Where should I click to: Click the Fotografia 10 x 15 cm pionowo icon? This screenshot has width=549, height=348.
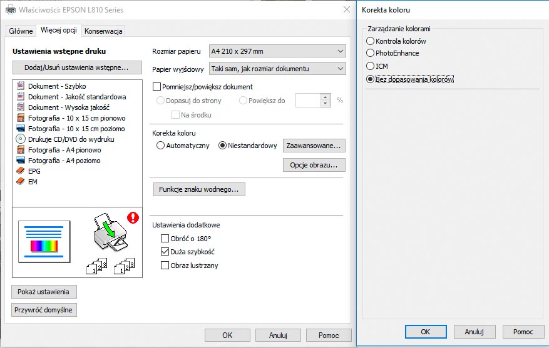[21, 117]
